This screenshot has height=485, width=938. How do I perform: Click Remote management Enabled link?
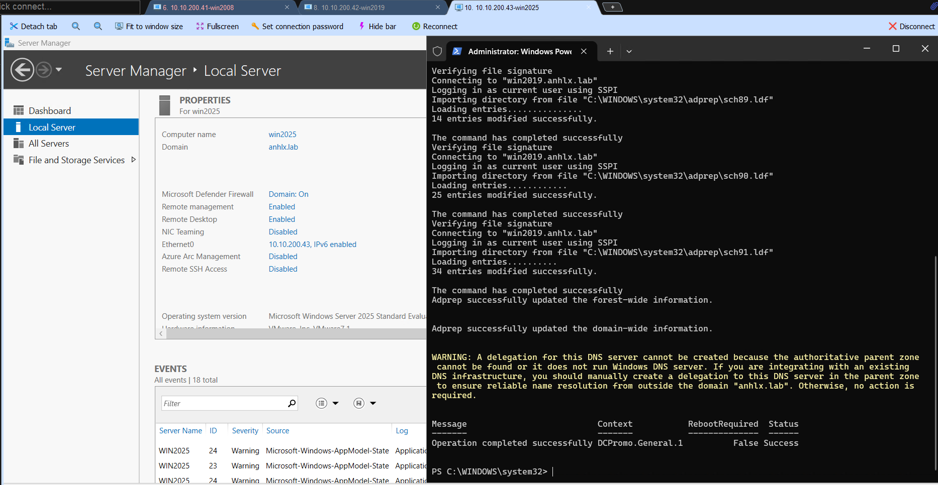(x=282, y=207)
